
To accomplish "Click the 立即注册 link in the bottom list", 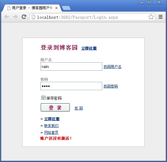I will [x=52, y=119].
